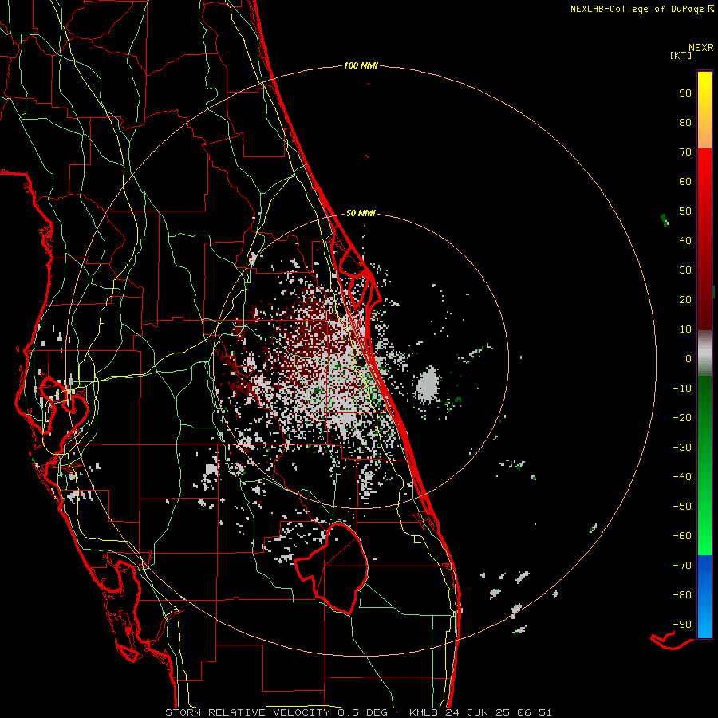This screenshot has width=718, height=718.
Task: Click the STORM RELATIVE VELOCITY caption text
Action: [247, 712]
